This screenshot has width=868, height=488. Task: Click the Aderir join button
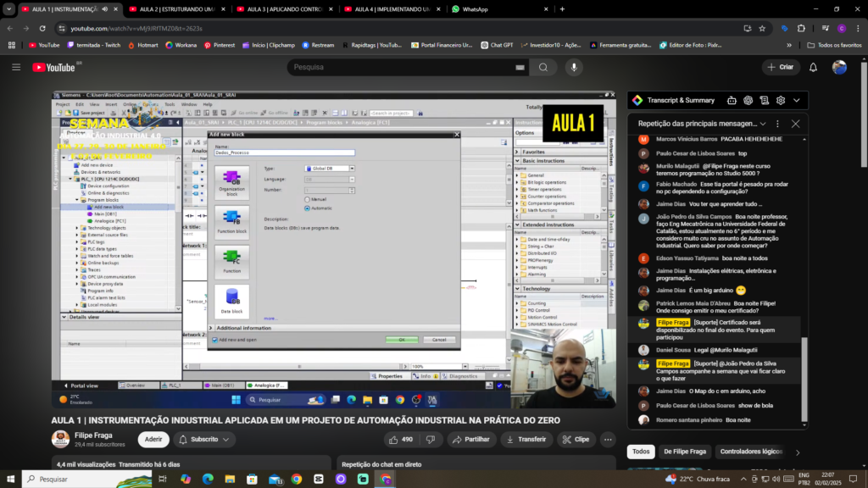tap(153, 440)
